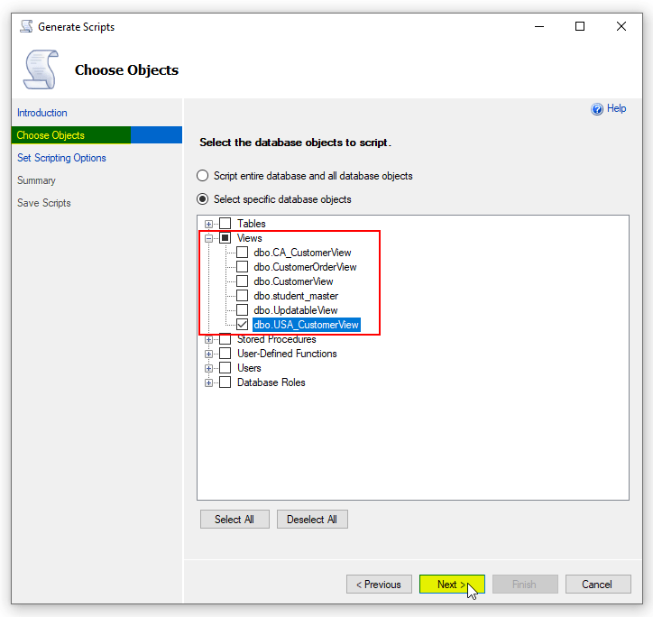
Task: Click the large scroll icon beside Choose Objects
Action: click(41, 69)
